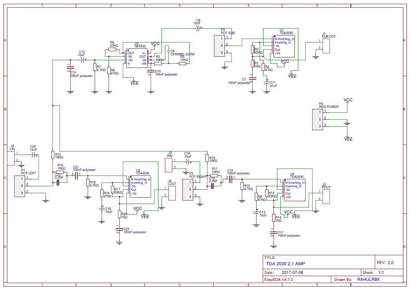411x290 pixels.
Task: Click the P3 POT SUB connector body
Action: (219, 46)
